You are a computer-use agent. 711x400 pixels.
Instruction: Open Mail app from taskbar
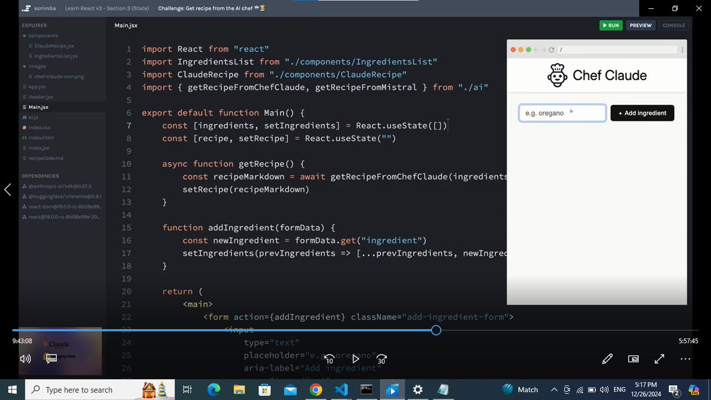(290, 389)
